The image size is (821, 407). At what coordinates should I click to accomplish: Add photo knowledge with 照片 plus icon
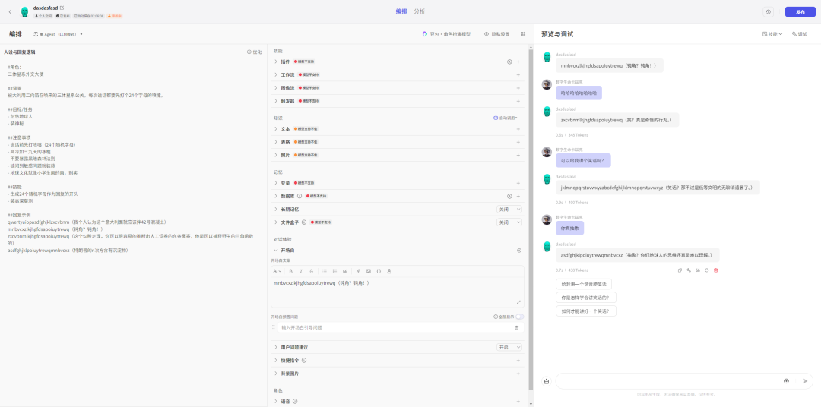[518, 155]
